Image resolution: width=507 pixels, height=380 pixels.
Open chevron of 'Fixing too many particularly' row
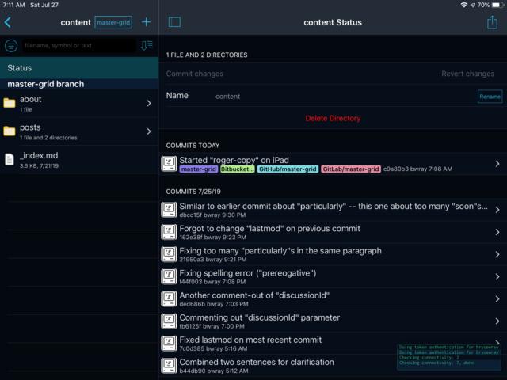497,254
